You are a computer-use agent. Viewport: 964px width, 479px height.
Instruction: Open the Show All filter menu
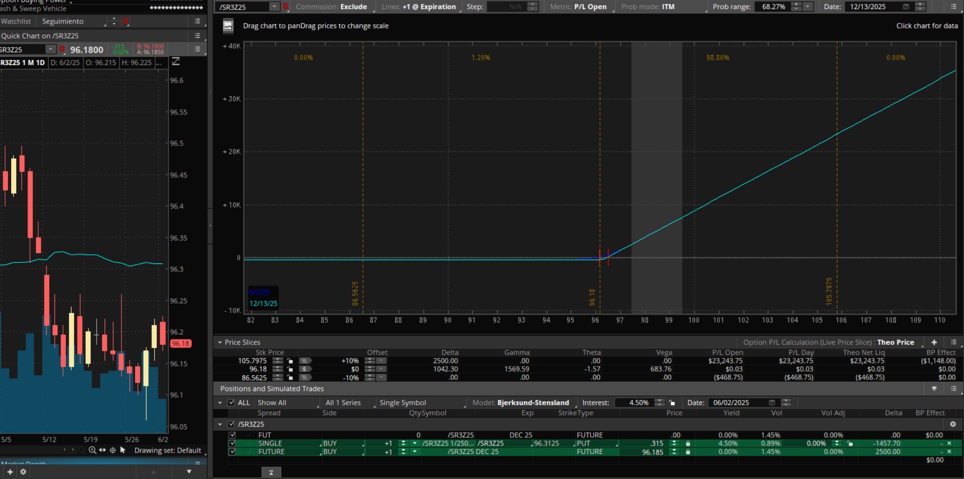tap(287, 403)
